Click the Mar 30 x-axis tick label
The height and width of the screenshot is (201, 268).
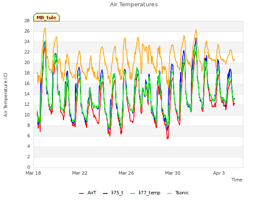pyautogui.click(x=173, y=173)
